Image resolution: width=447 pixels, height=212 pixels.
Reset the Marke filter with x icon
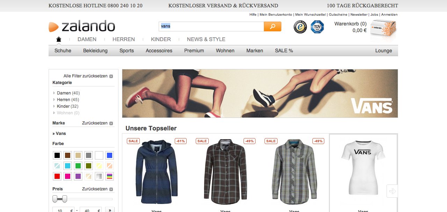[111, 123]
